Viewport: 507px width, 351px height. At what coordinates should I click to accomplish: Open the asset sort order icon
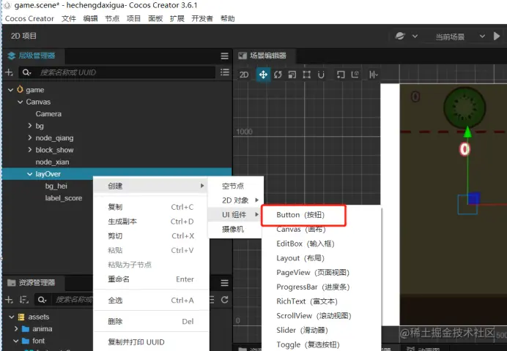24,300
